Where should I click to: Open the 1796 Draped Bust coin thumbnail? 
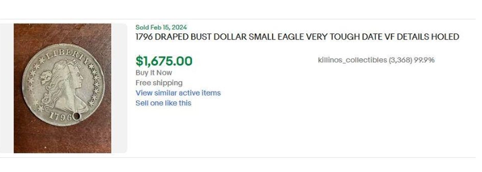[x=62, y=88]
